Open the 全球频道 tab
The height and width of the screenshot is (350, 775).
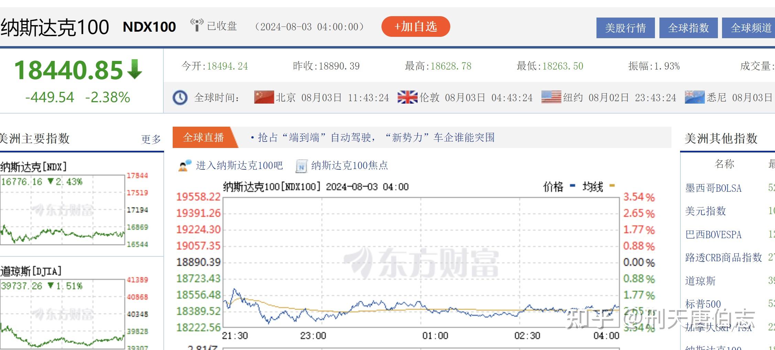click(749, 28)
